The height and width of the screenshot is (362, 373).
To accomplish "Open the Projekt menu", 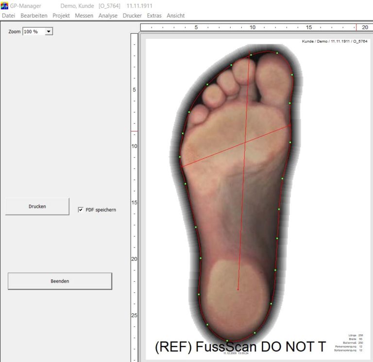I will pyautogui.click(x=61, y=16).
